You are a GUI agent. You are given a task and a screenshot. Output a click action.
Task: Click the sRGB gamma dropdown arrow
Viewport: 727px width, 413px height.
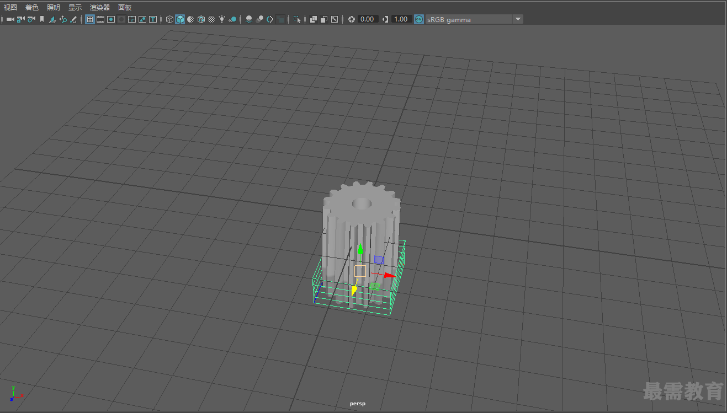pyautogui.click(x=518, y=19)
